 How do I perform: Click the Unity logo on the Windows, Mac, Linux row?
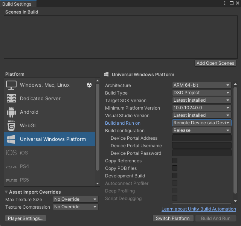tap(89, 85)
